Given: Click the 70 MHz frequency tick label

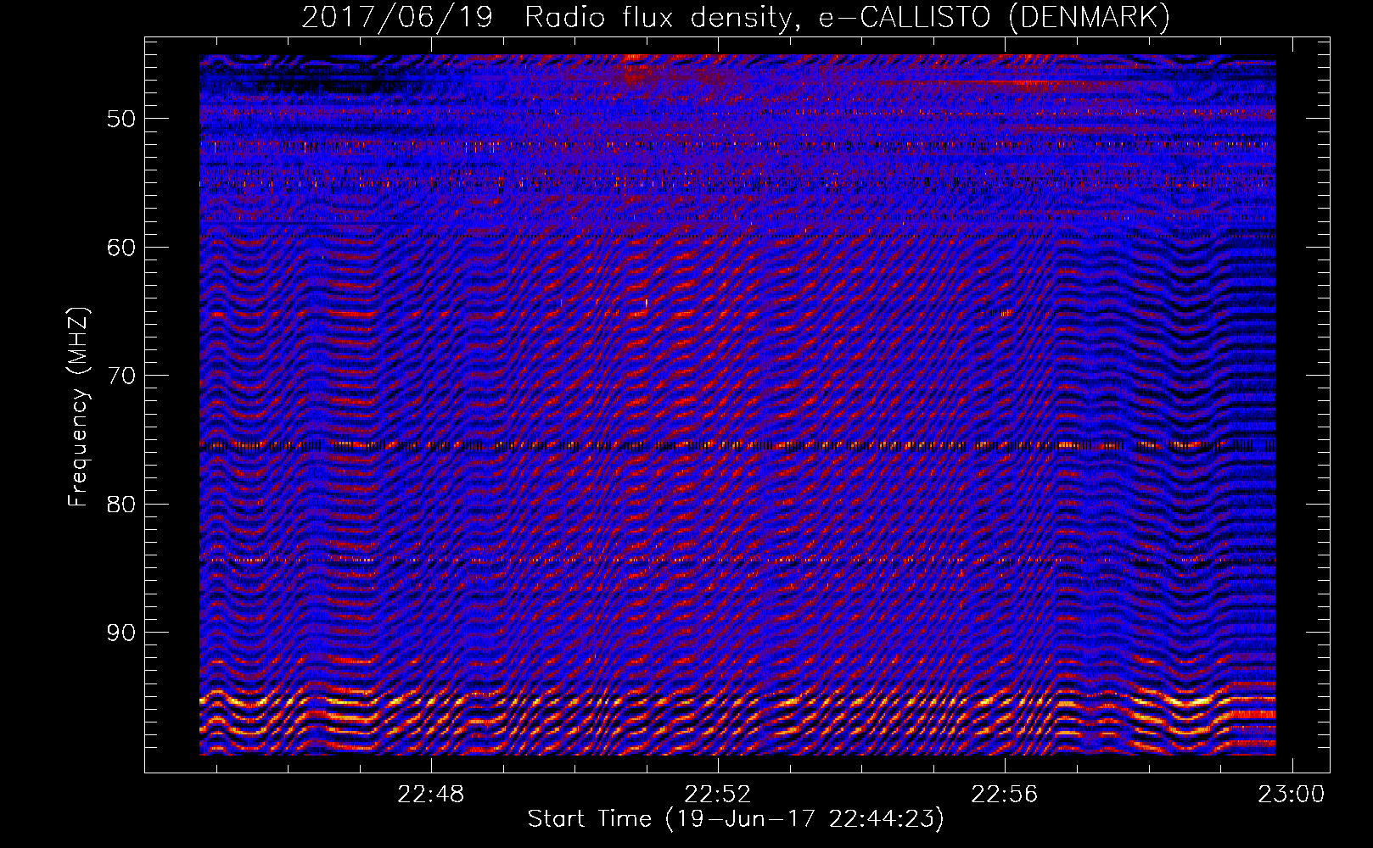Looking at the screenshot, I should tap(121, 376).
